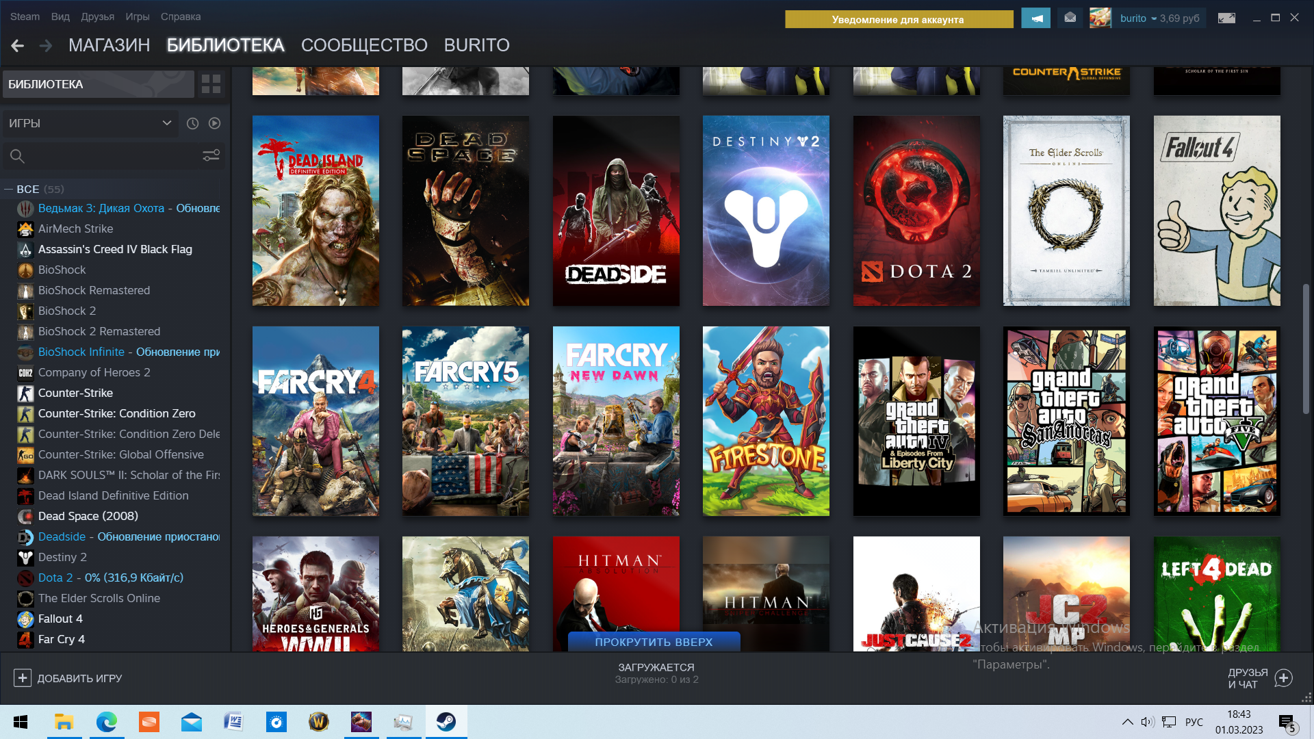Click the account notification yellow banner
Viewport: 1314px width, 739px height.
[898, 19]
